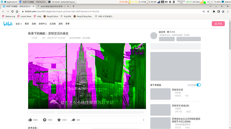Image resolution: width=231 pixels, height=129 pixels.
Task: Open recommended video 苏联笑话 精选2则
Action: click(x=180, y=106)
